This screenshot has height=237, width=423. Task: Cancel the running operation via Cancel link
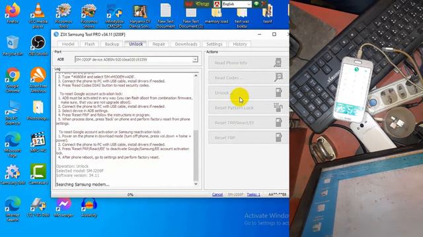click(217, 194)
